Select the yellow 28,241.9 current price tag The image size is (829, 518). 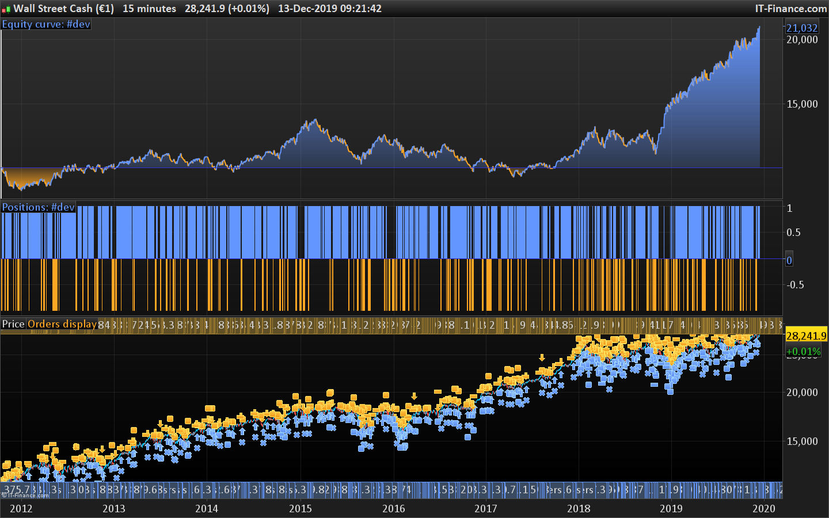point(805,336)
